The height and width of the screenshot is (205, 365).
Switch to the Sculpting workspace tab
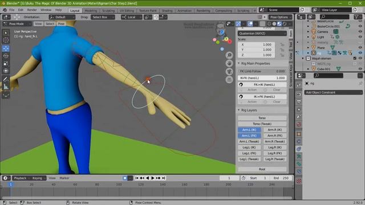click(108, 11)
